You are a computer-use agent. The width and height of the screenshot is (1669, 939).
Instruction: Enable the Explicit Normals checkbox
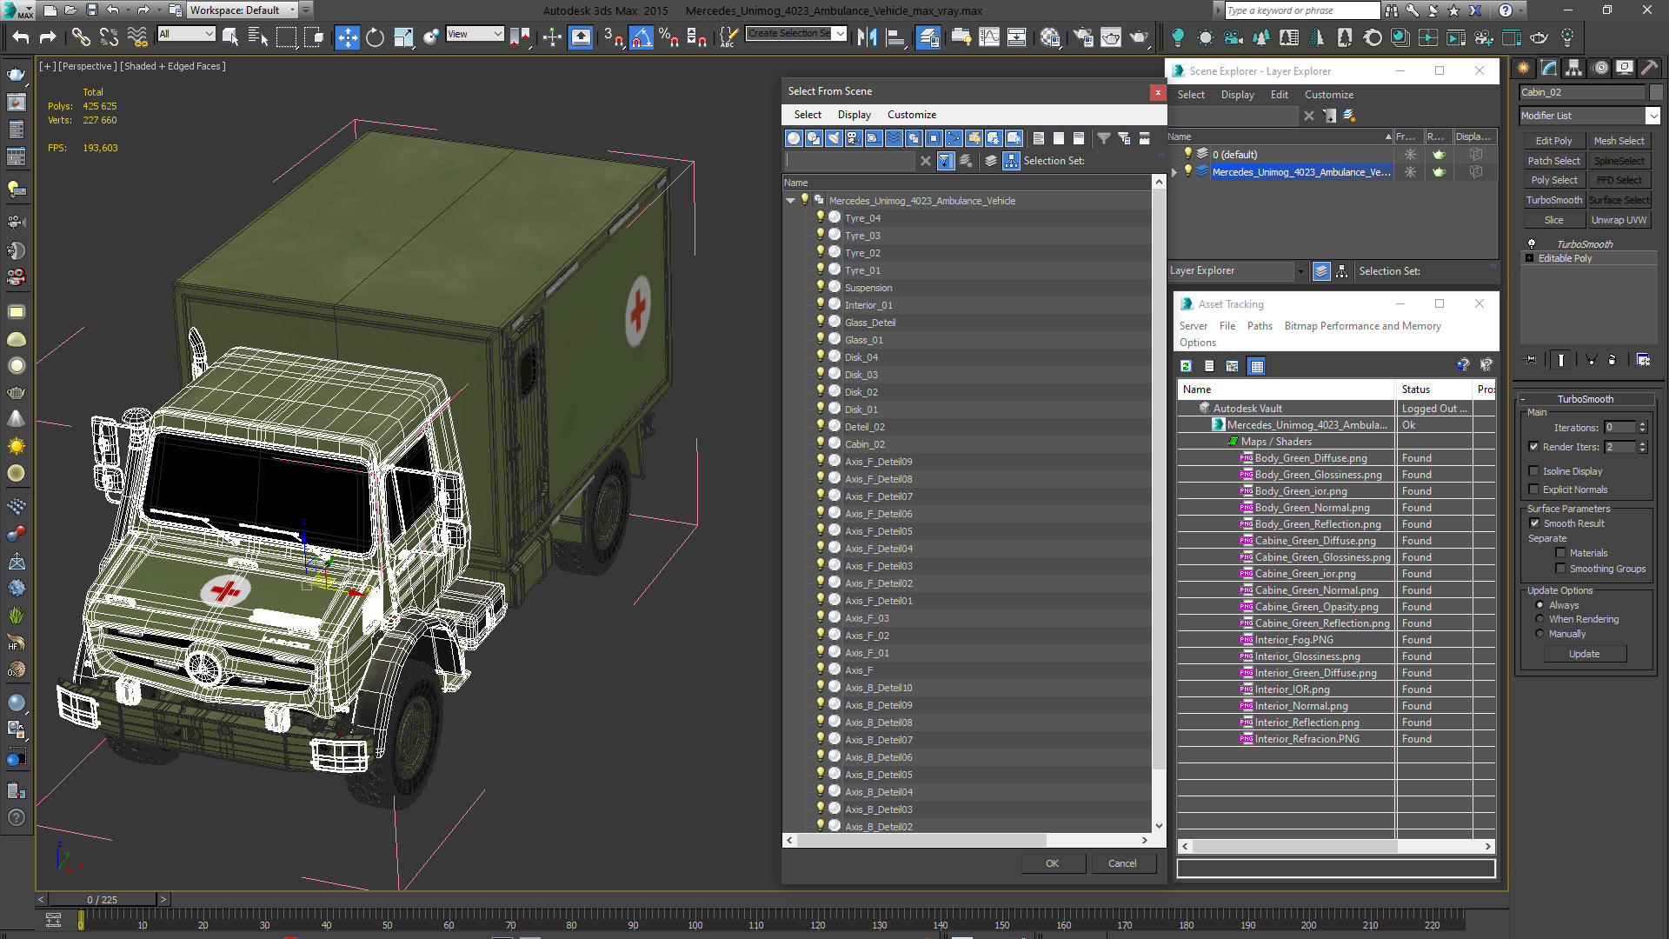click(1533, 489)
